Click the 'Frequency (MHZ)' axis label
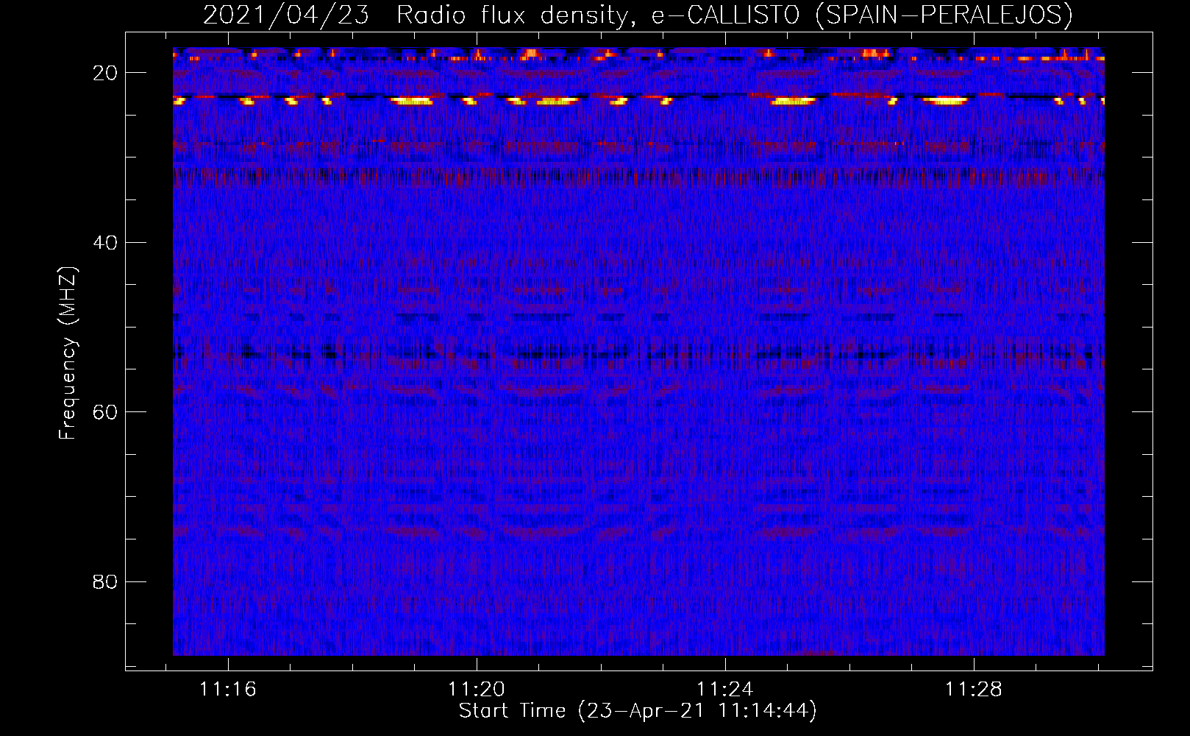 pos(68,353)
